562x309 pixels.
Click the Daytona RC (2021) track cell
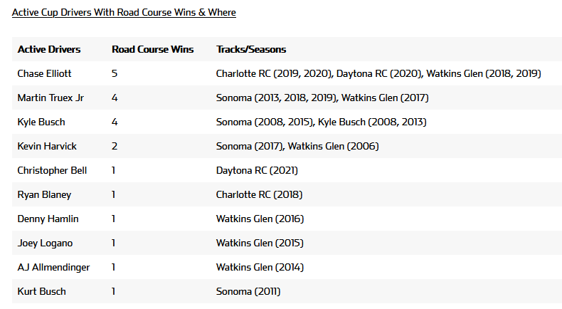point(257,170)
